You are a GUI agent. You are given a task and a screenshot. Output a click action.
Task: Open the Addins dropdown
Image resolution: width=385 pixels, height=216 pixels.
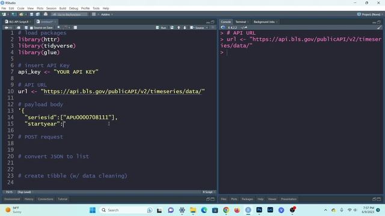pos(106,14)
